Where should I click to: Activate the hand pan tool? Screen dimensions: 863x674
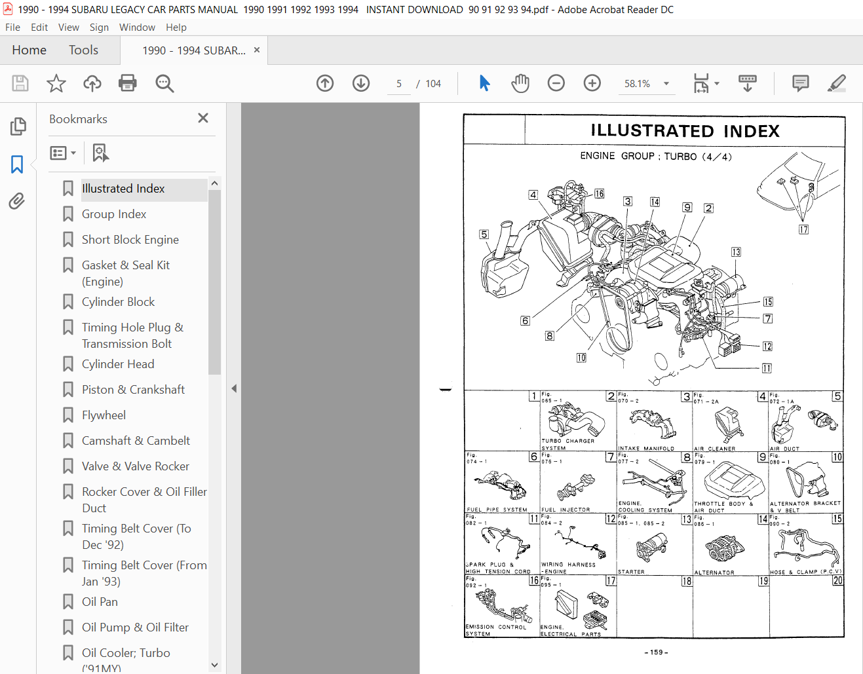click(x=520, y=83)
